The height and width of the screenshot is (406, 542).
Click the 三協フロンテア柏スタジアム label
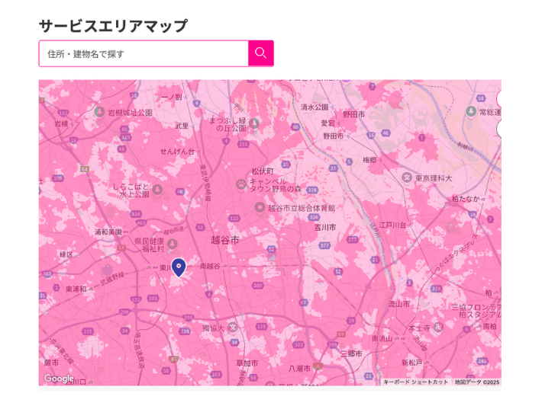(x=476, y=311)
